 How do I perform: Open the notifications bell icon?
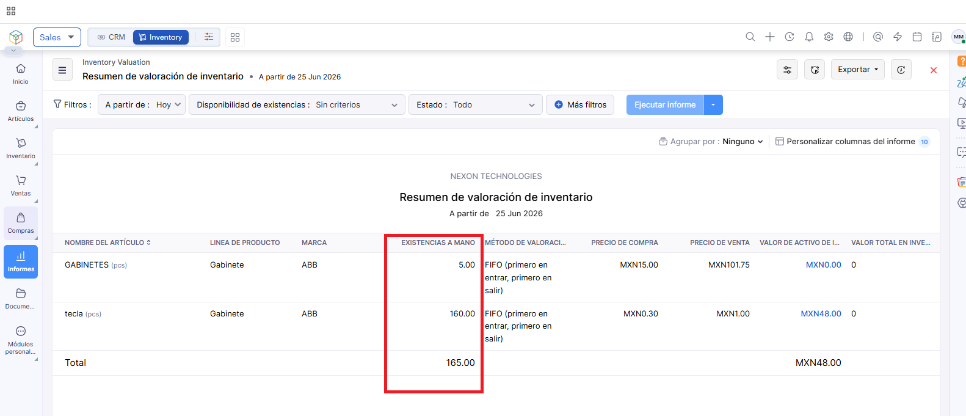[809, 37]
